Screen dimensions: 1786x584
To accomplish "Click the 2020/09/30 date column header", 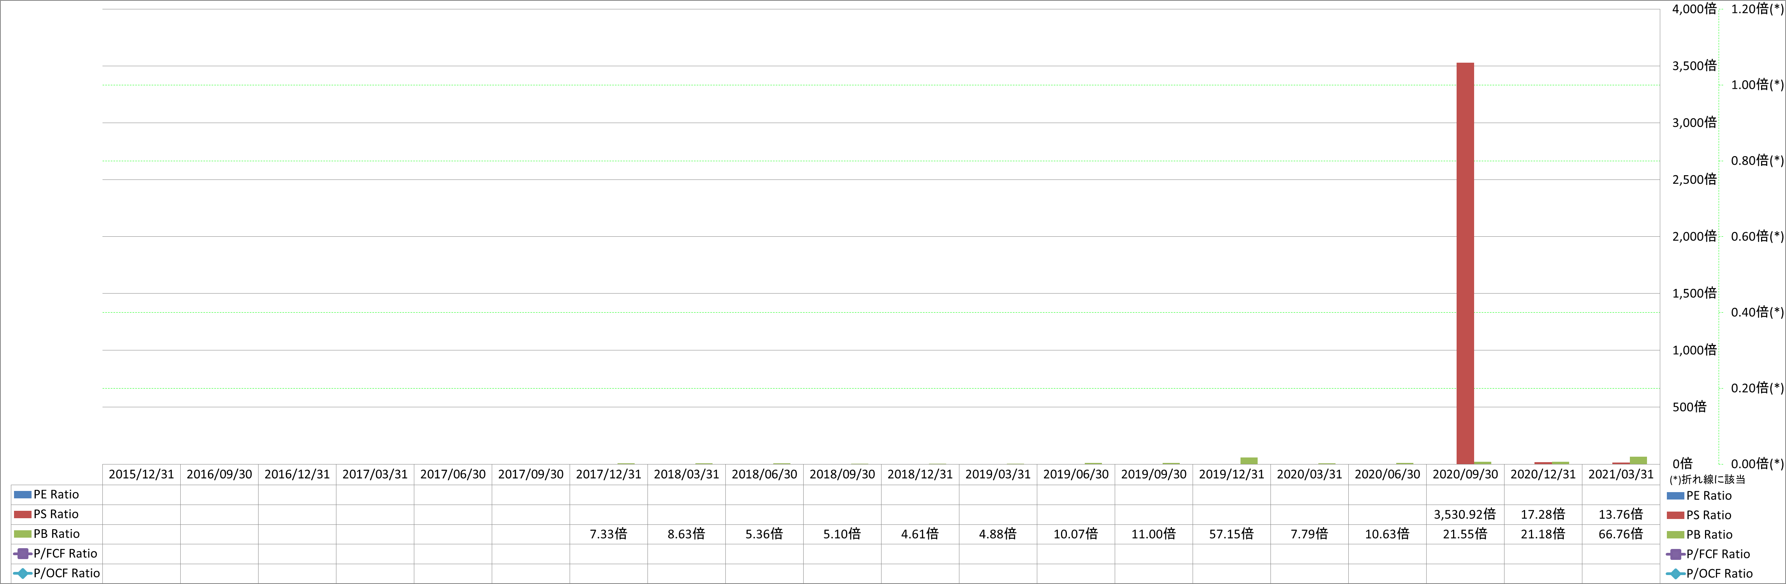I will 1465,475.
